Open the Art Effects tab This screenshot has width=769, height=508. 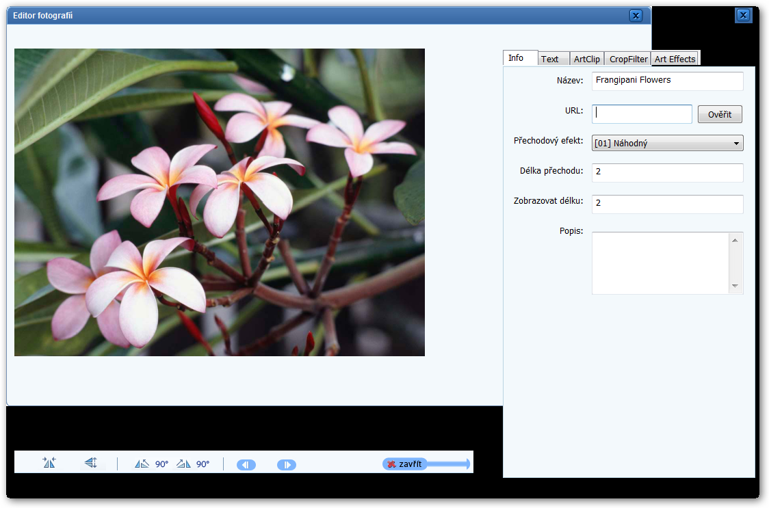click(675, 59)
